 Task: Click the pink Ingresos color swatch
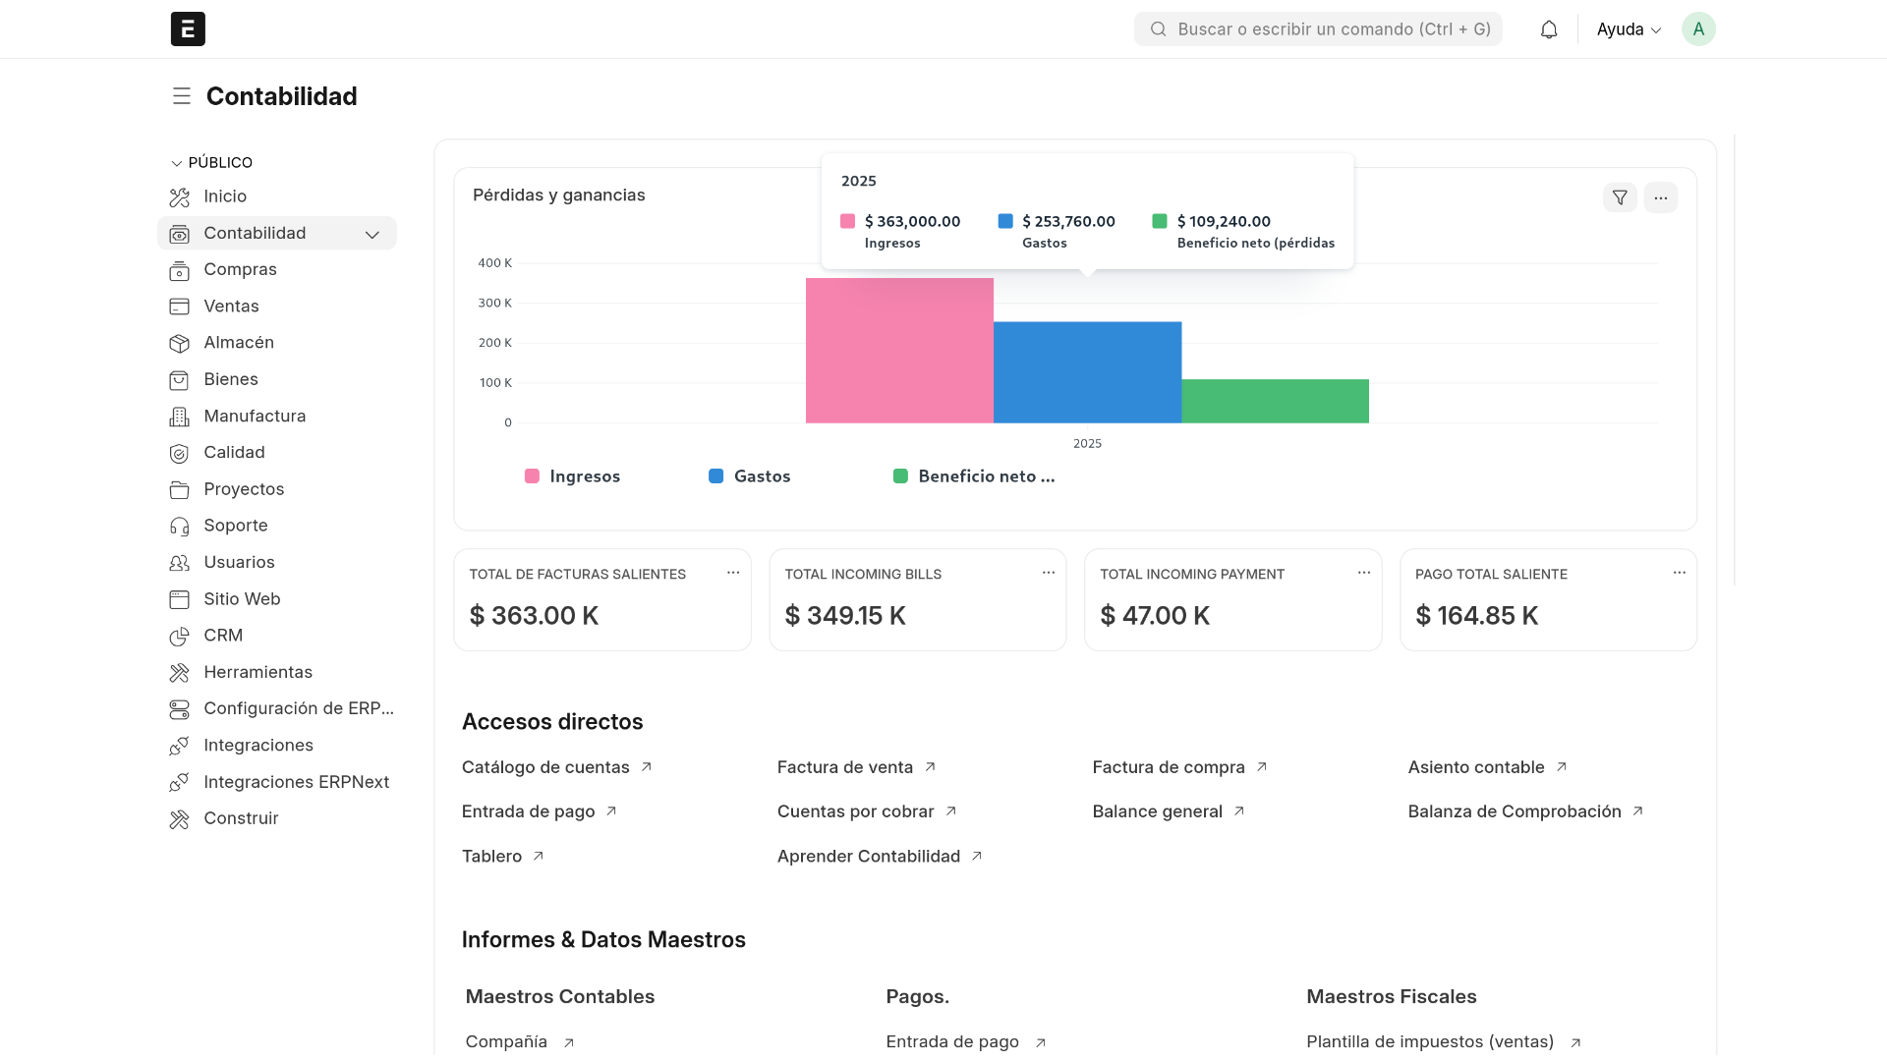532,475
